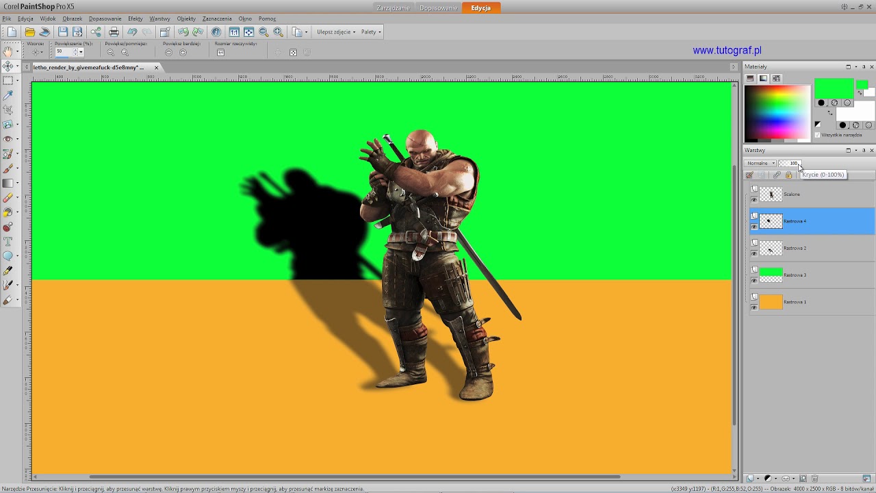Hide the Rastrowa 2 layer
Image resolution: width=876 pixels, height=493 pixels.
754,253
